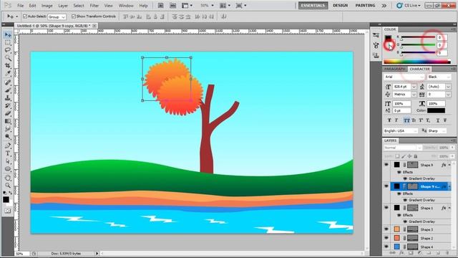Open the Normal blend mode dropdown
The image size is (458, 258).
tap(402, 148)
